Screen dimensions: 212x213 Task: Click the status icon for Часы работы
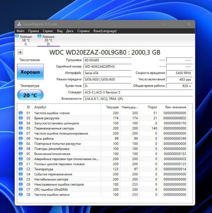(21, 138)
